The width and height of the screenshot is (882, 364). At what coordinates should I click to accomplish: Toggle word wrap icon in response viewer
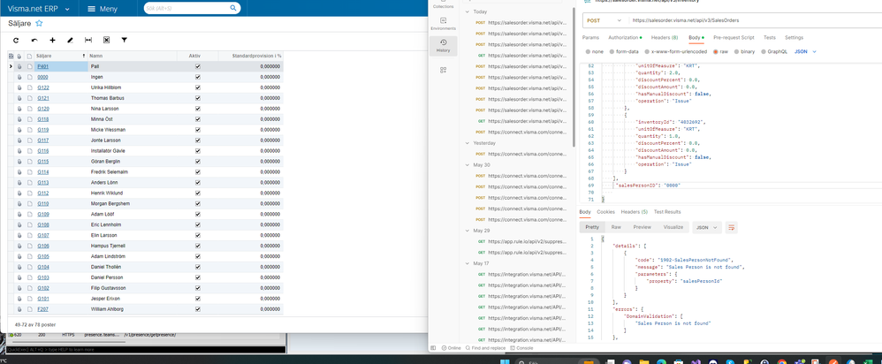(731, 227)
